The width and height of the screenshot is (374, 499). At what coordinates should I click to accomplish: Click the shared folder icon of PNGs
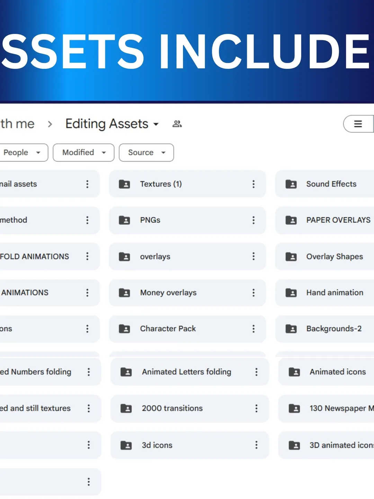(x=124, y=220)
